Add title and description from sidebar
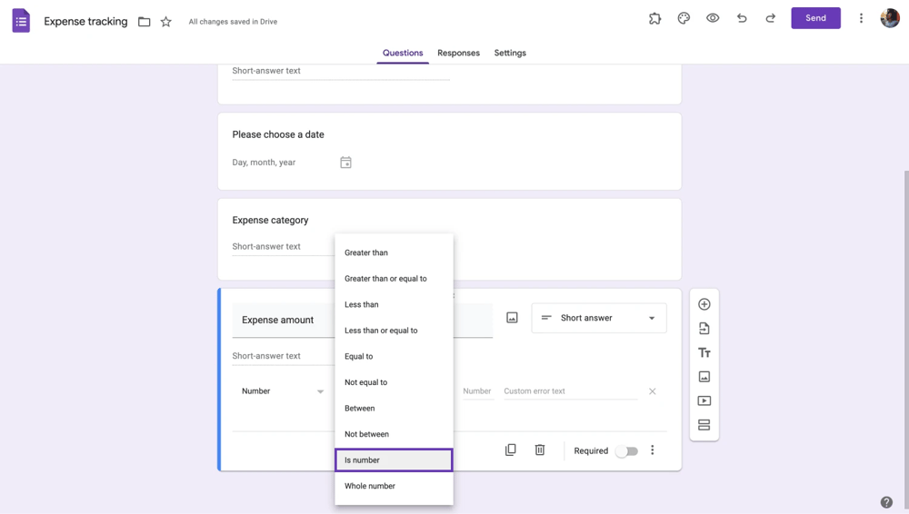Screen dimensions: 909x514 tap(704, 353)
